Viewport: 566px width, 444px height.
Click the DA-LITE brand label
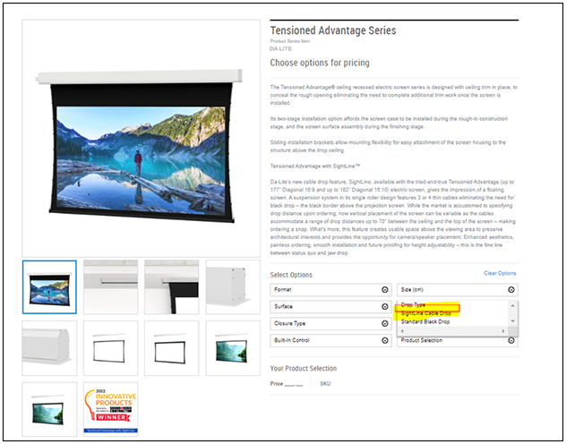pyautogui.click(x=281, y=48)
